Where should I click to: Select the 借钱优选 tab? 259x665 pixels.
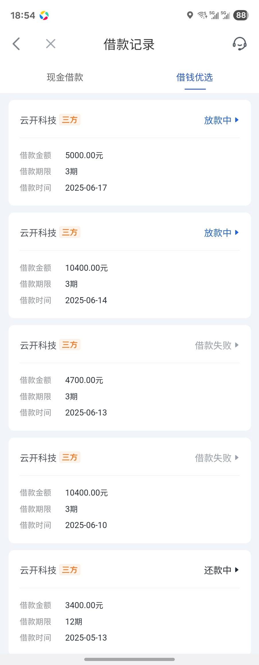coord(195,77)
